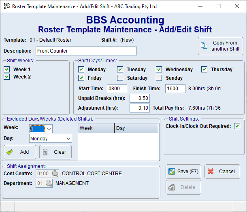Viewport: 247px width, 212px height.
Task: Click the Clear trash can button
Action: point(55,152)
